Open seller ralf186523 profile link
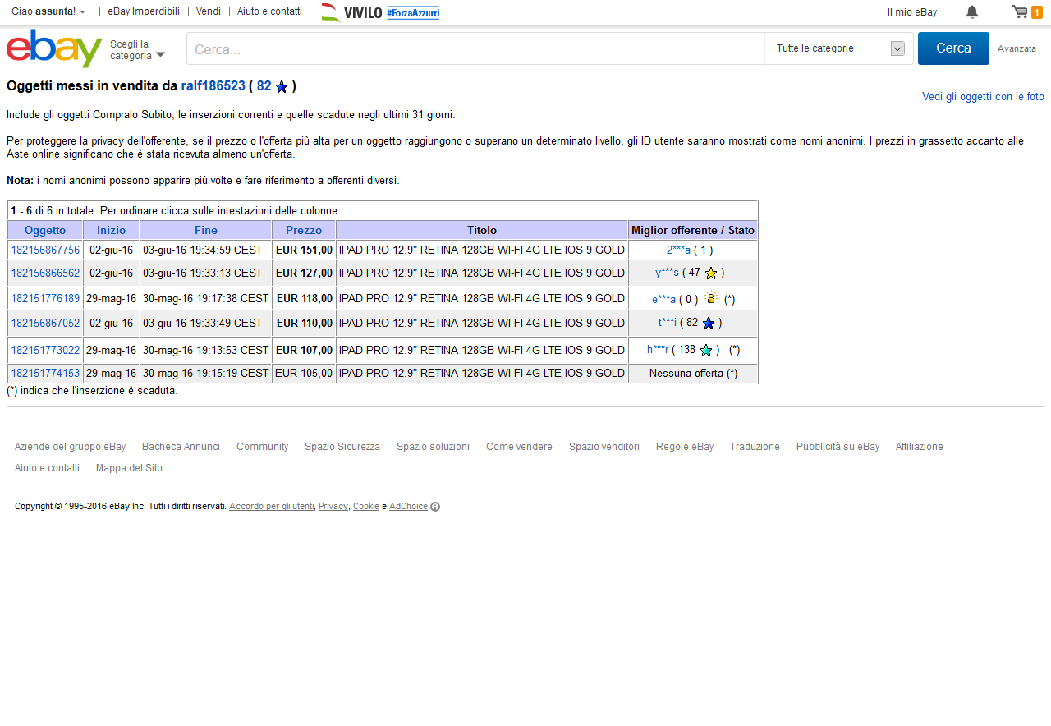The width and height of the screenshot is (1051, 726). click(x=213, y=85)
